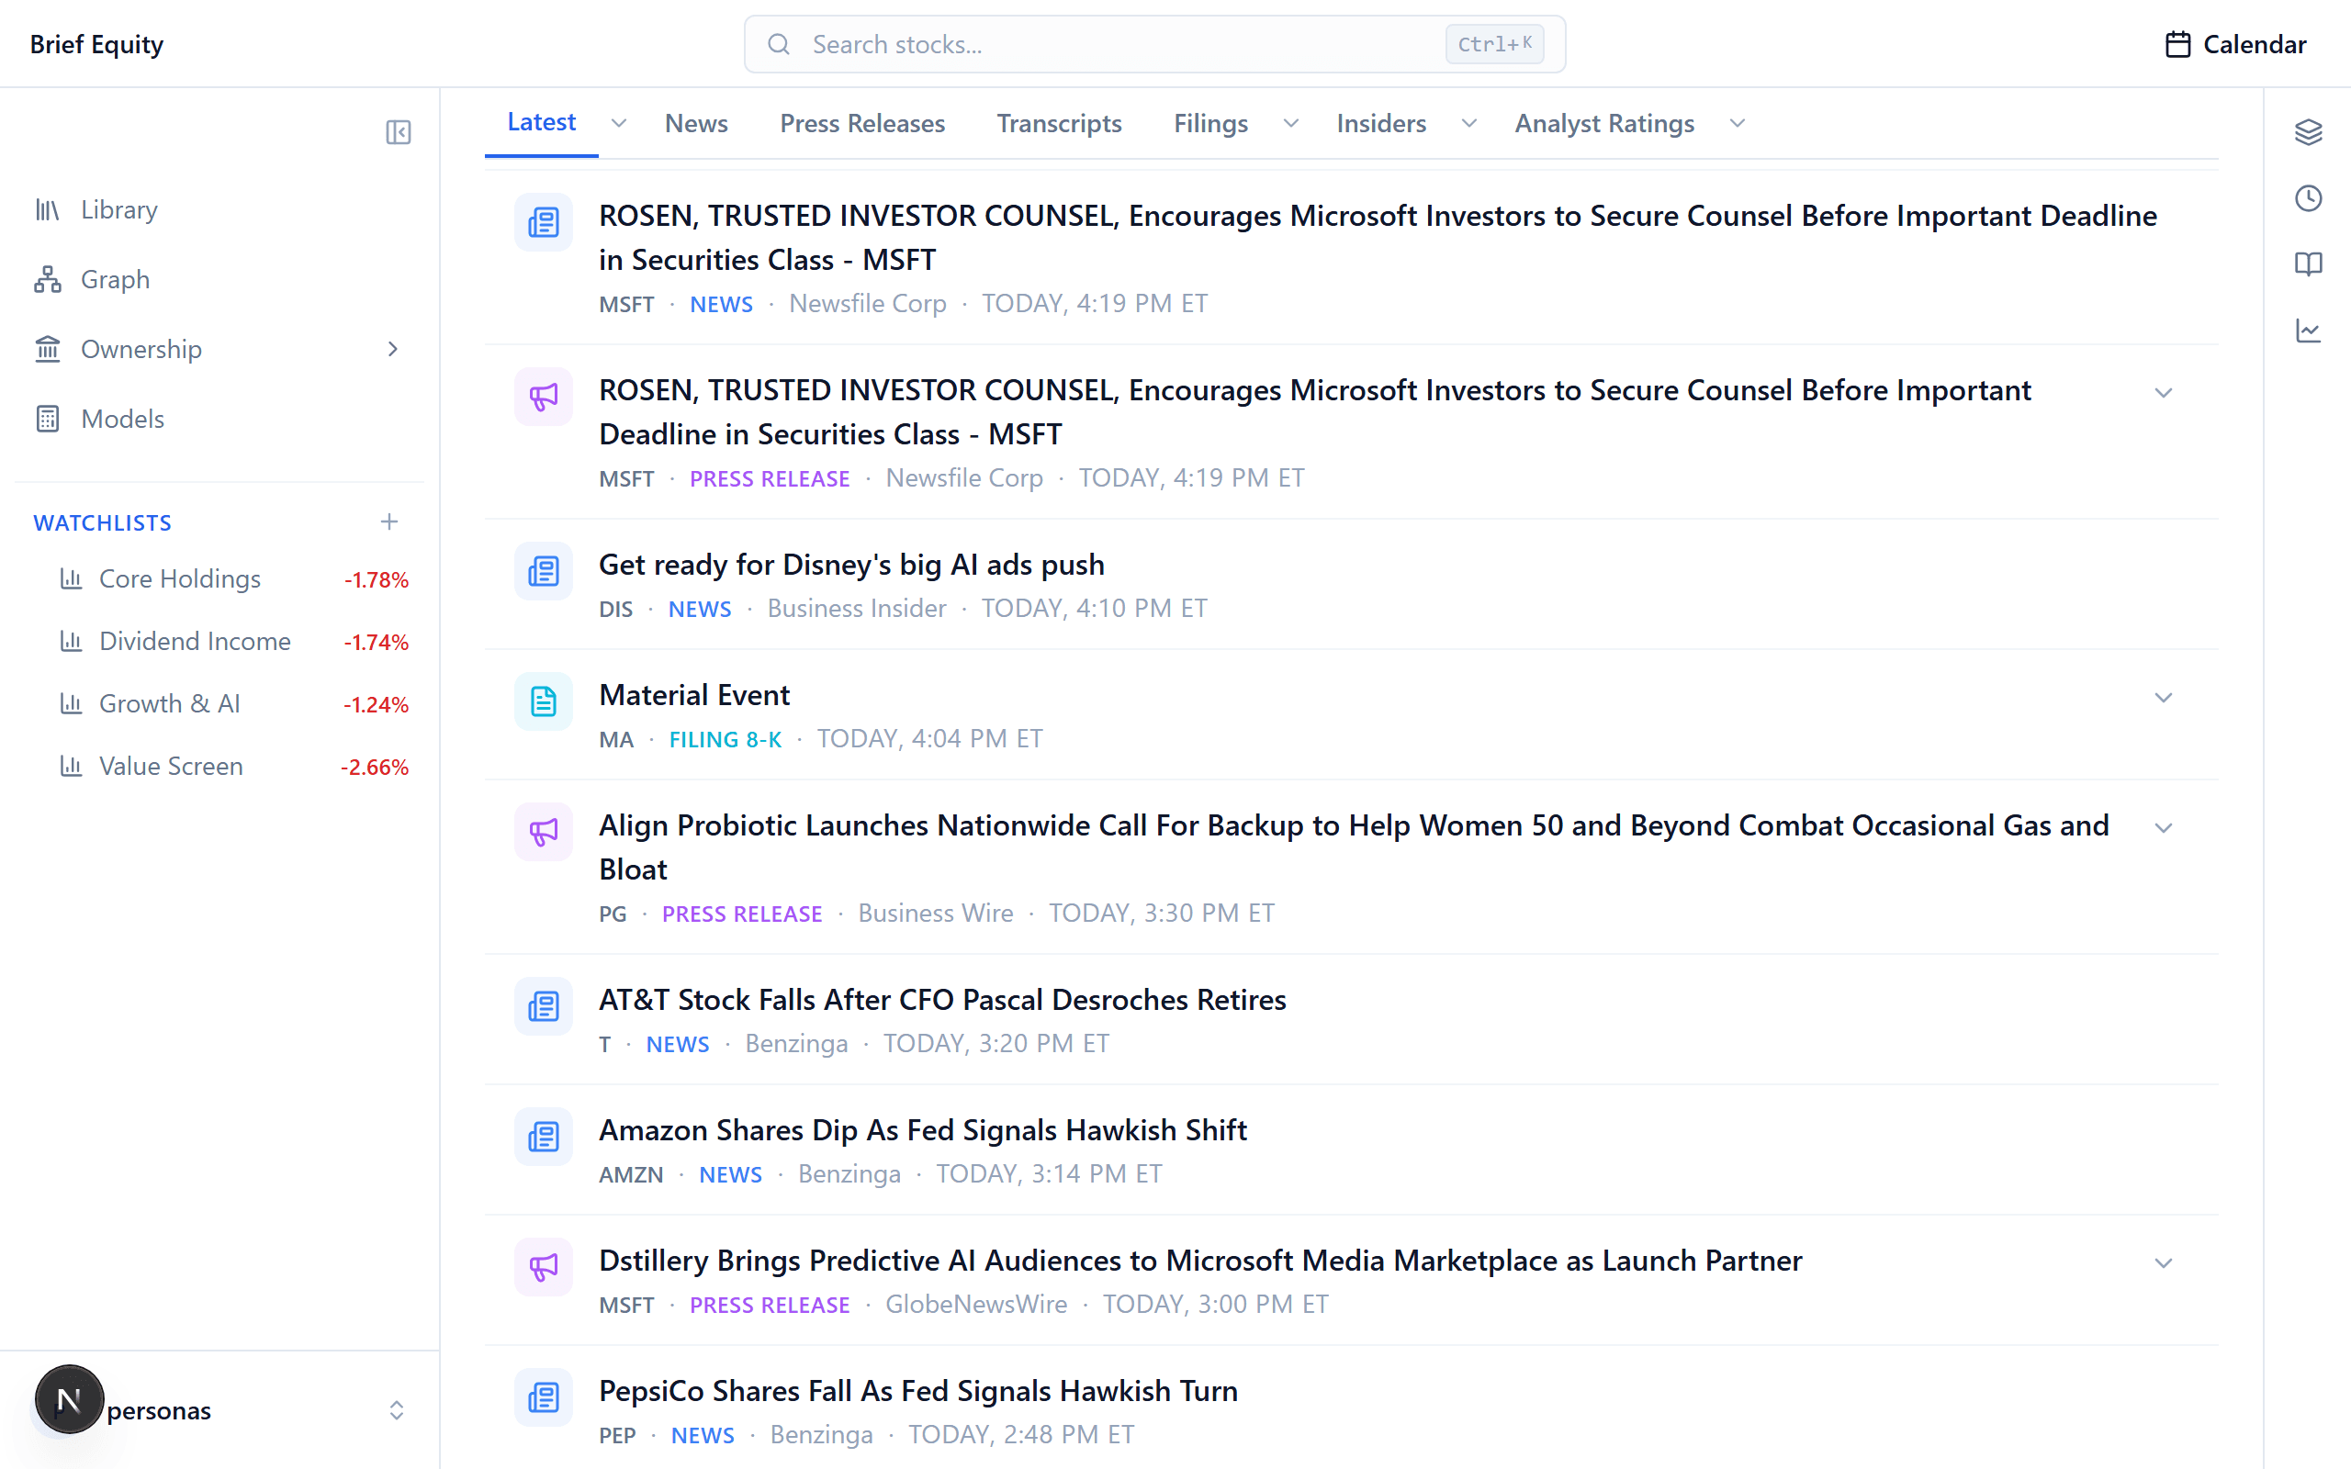Click the Brief Equity logo text
2351x1469 pixels.
pyautogui.click(x=96, y=45)
